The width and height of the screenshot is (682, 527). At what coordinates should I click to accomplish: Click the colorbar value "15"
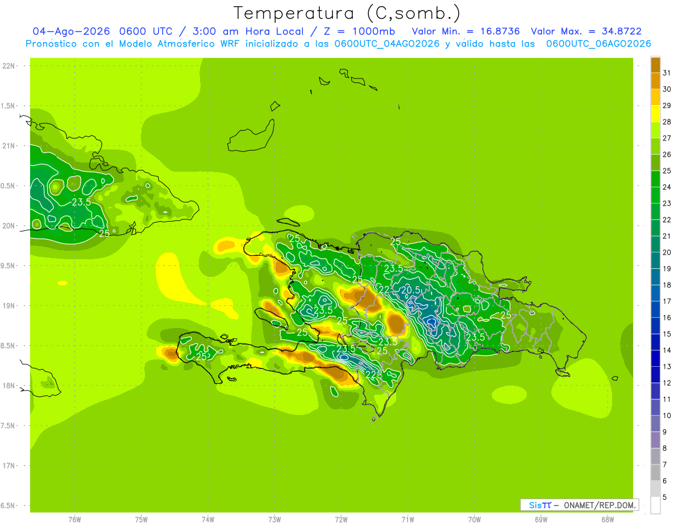667,334
